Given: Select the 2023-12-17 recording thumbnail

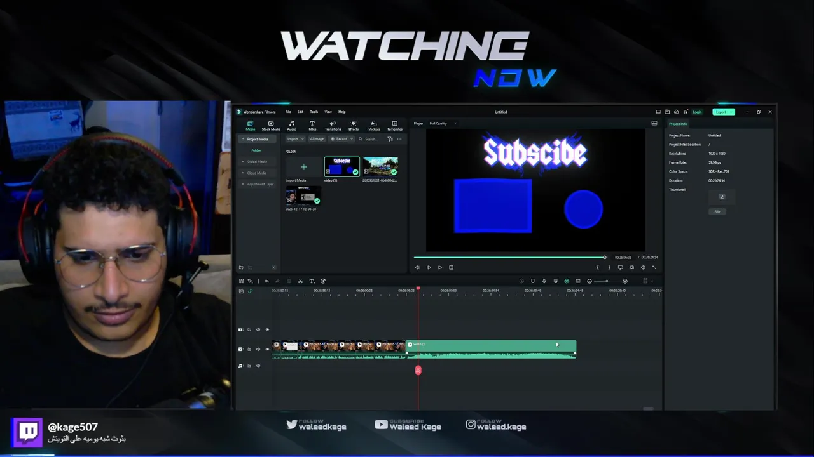Looking at the screenshot, I should tap(303, 196).
